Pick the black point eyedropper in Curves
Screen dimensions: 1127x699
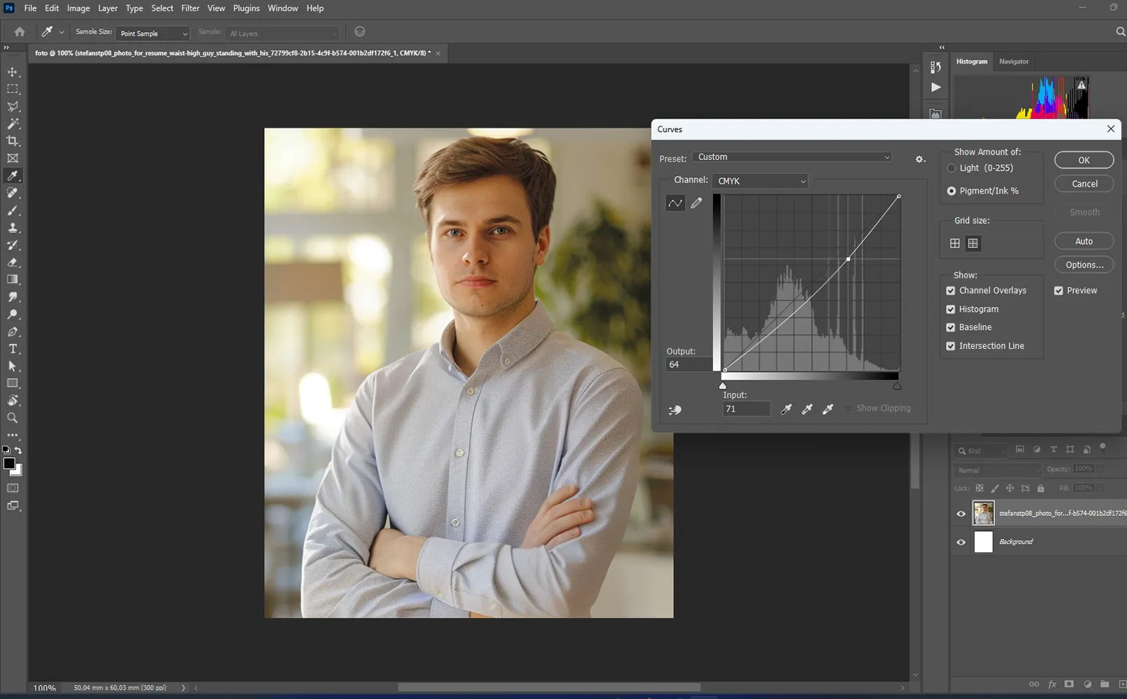pos(786,409)
